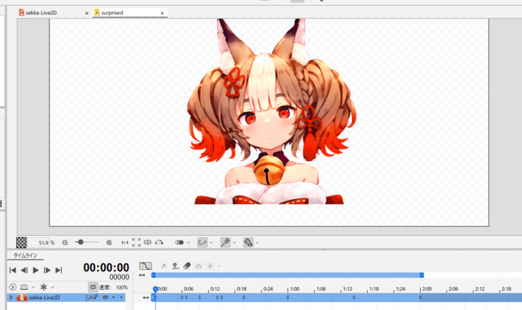Click the camera snapshot icon
Screen dimensions: 522x310
pos(198,266)
